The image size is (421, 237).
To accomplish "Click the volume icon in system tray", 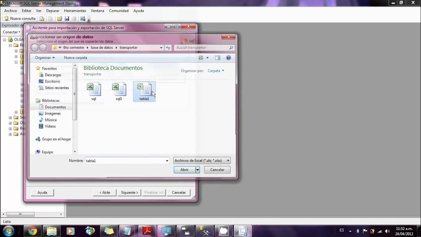I will [x=387, y=231].
